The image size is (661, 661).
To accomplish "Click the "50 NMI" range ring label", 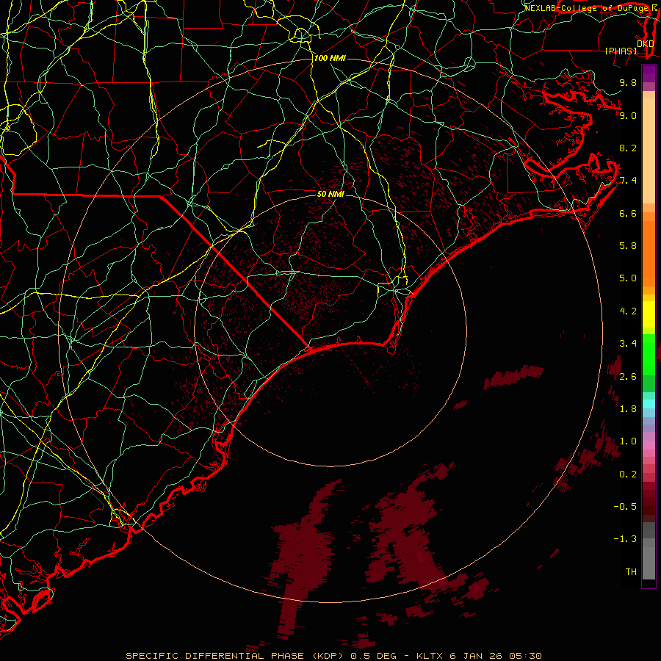I will pos(330,194).
